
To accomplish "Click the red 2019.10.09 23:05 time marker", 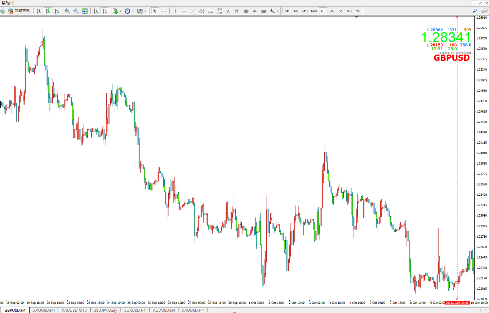I will tap(457, 303).
